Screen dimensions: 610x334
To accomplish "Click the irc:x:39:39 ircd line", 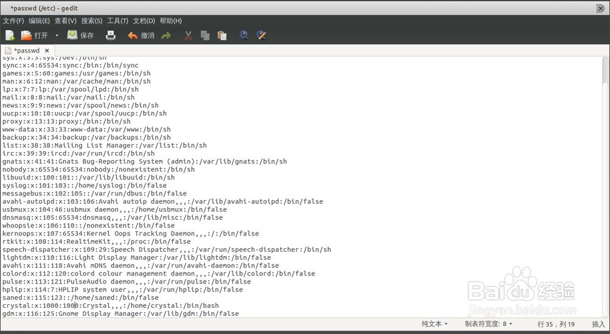I will point(78,153).
